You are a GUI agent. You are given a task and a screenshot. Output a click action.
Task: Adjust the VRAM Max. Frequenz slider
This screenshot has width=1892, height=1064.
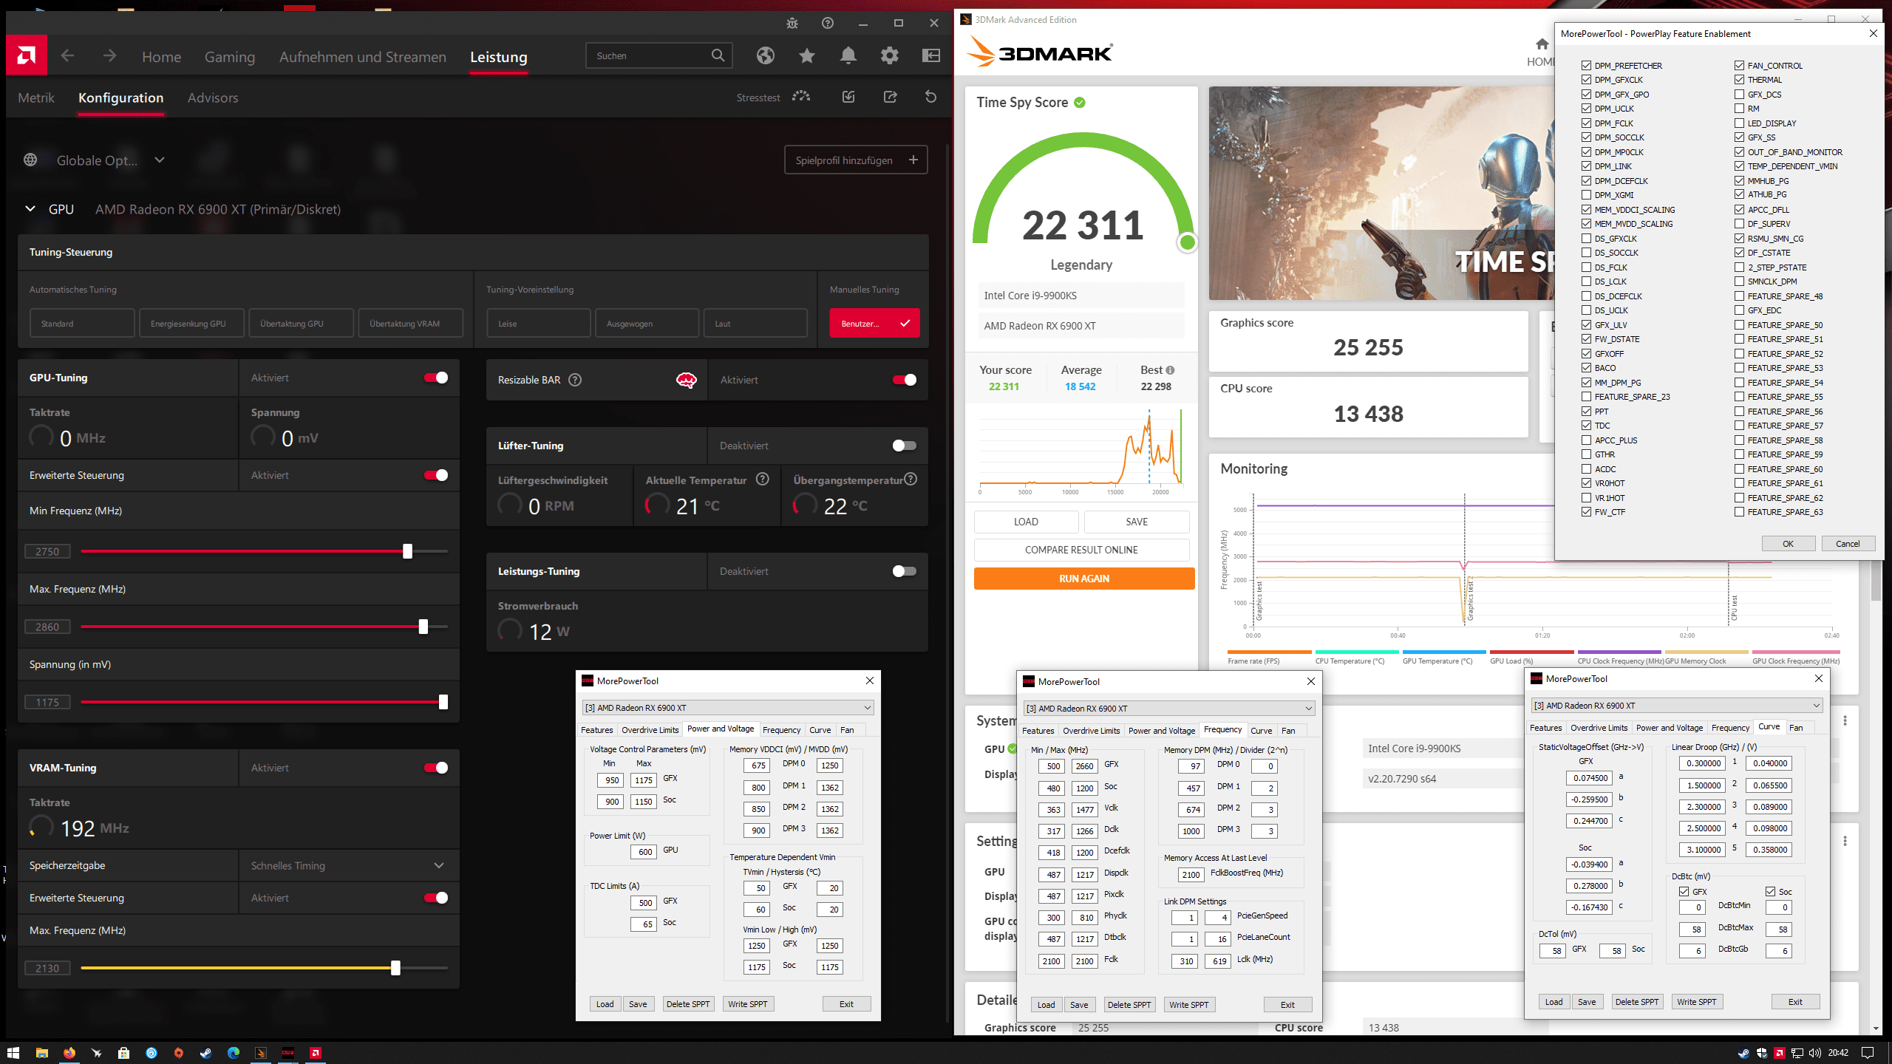tap(395, 968)
